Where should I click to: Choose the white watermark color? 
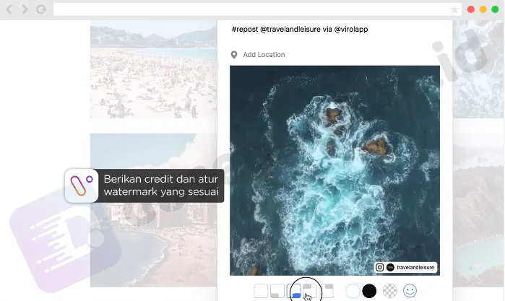[353, 291]
